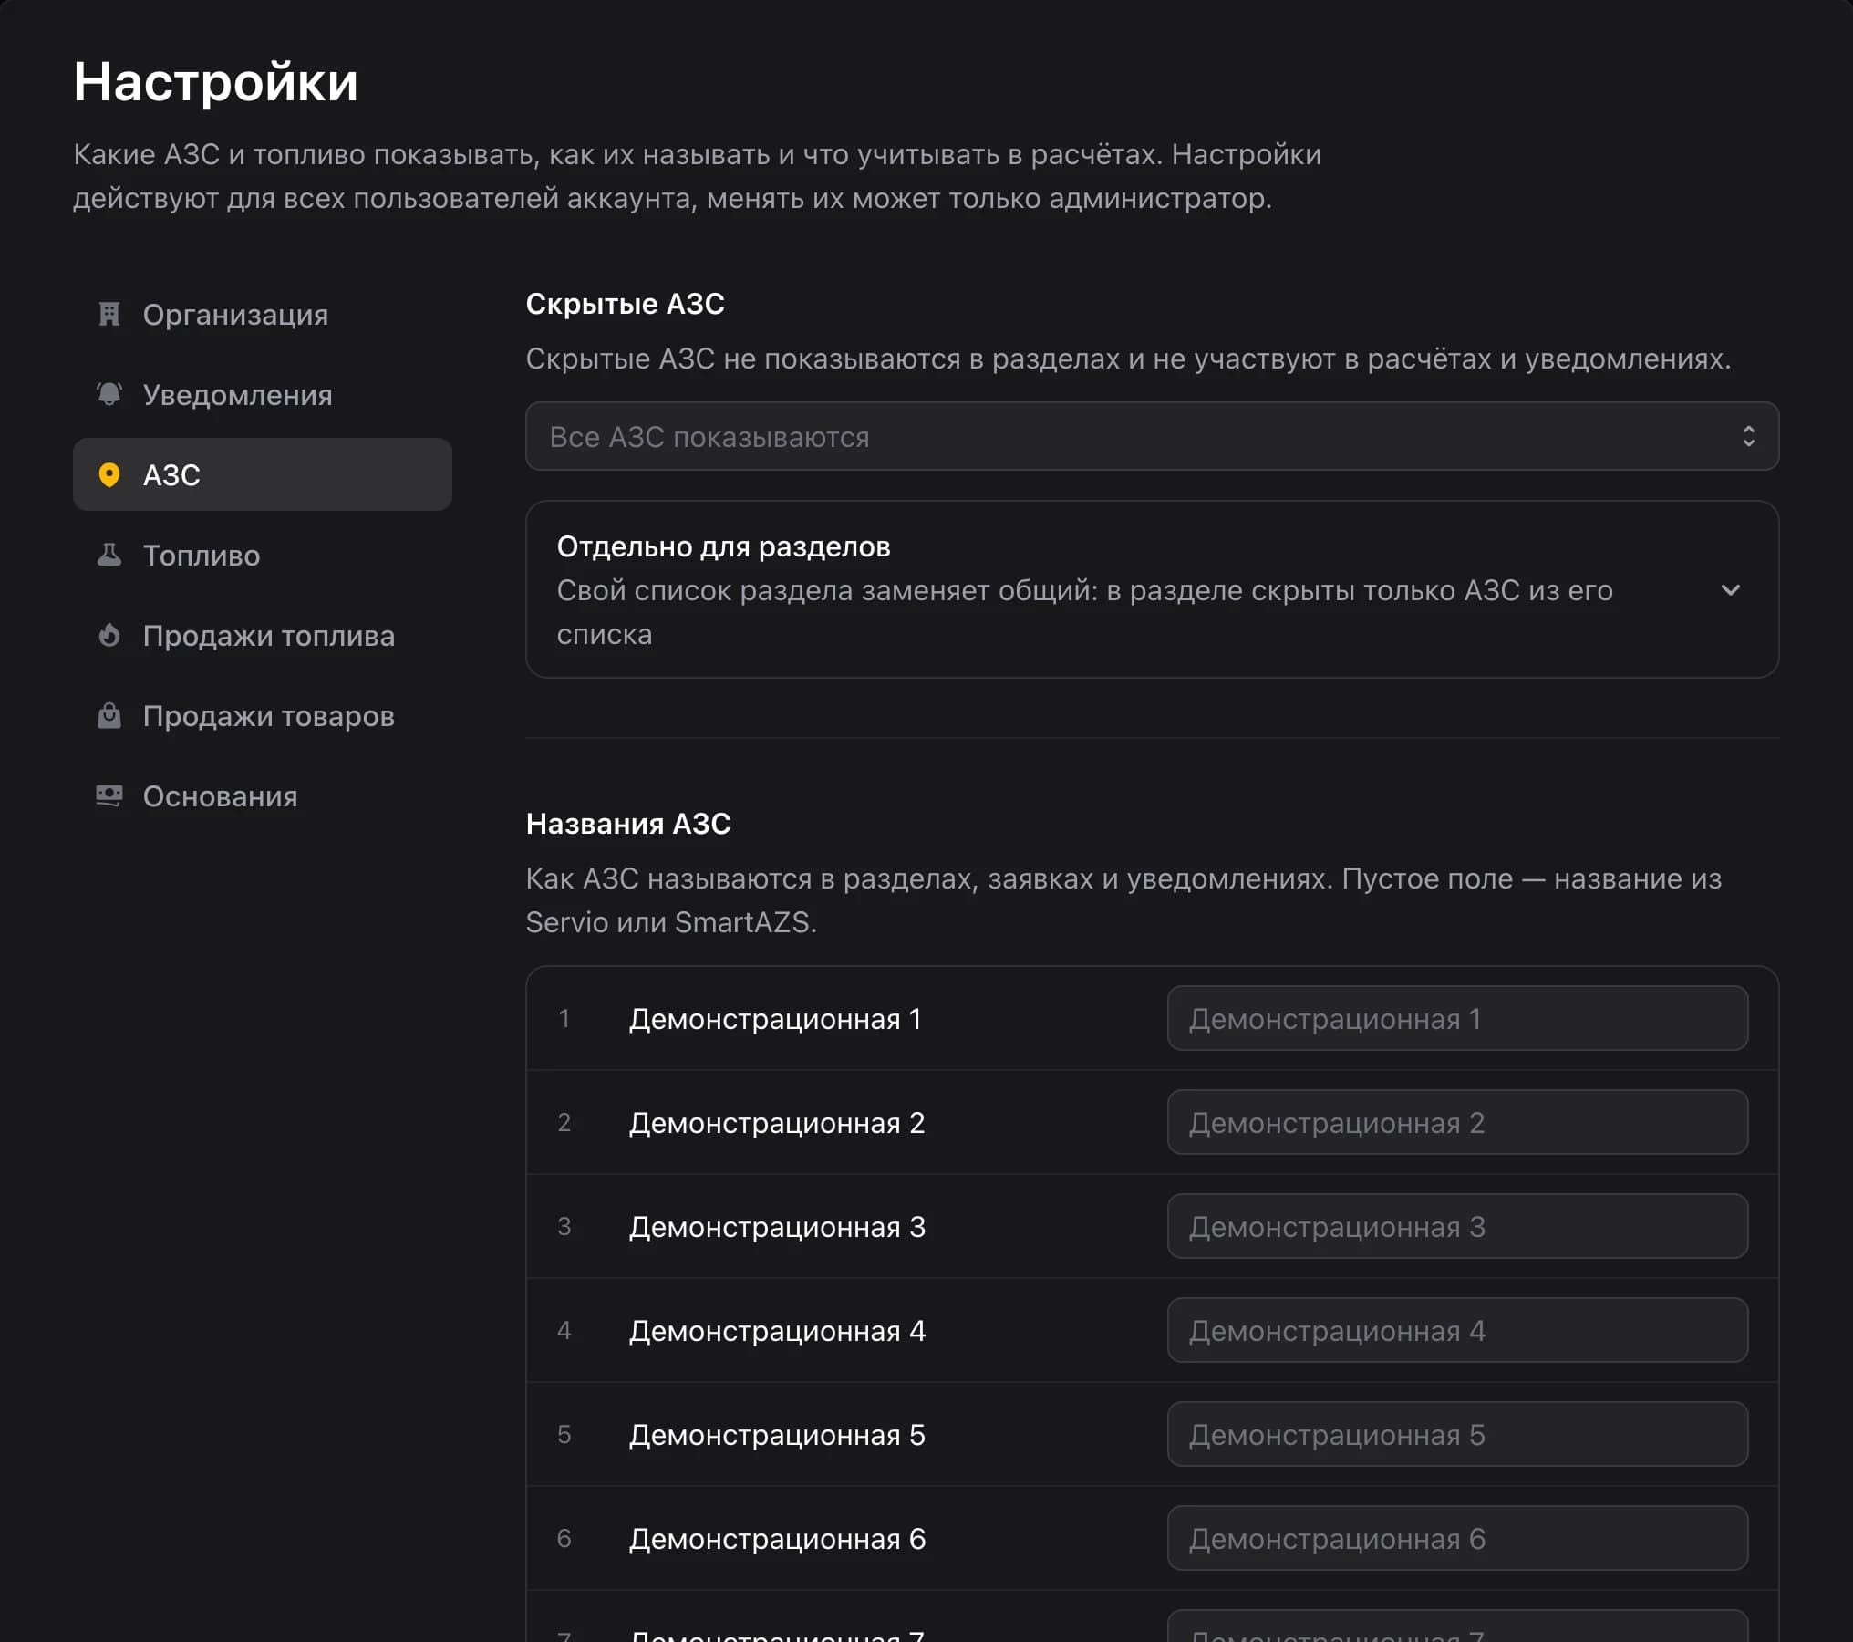
Task: Click the building icon next to Организация
Action: [x=109, y=315]
